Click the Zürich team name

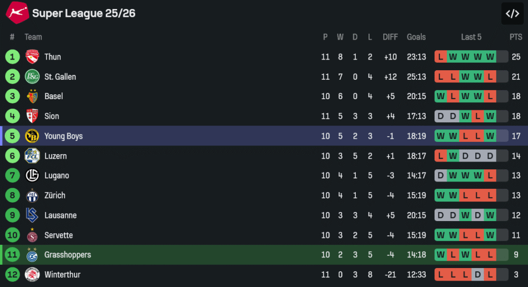(x=55, y=195)
